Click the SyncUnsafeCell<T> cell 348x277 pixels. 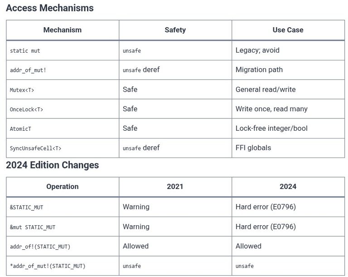tap(63, 148)
